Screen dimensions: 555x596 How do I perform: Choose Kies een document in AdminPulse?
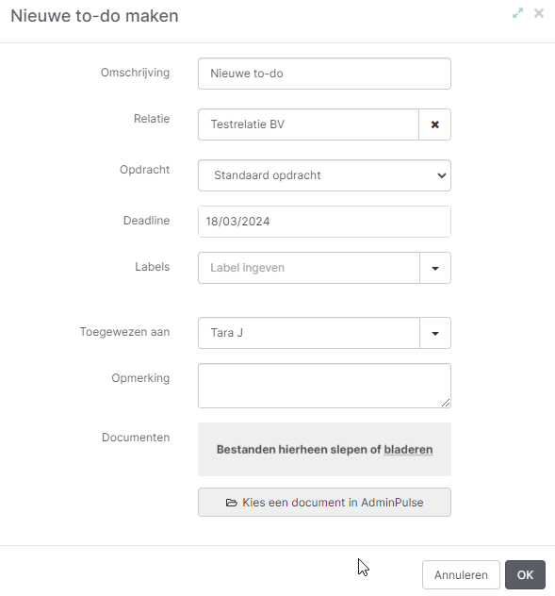(x=324, y=503)
